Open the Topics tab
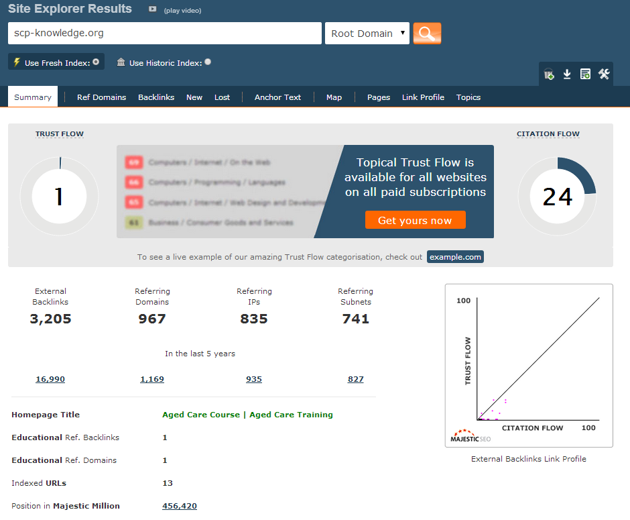 [x=468, y=97]
